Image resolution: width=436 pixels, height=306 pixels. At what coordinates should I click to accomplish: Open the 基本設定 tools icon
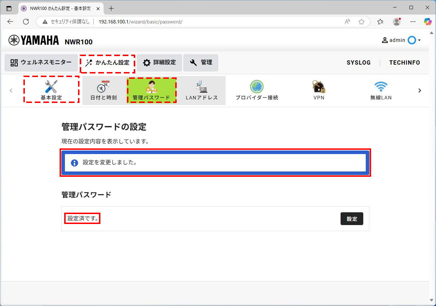pos(51,89)
